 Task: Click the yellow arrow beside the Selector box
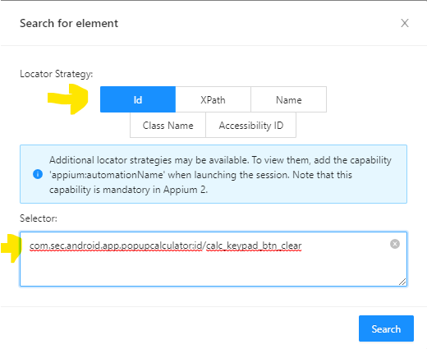tap(11, 248)
